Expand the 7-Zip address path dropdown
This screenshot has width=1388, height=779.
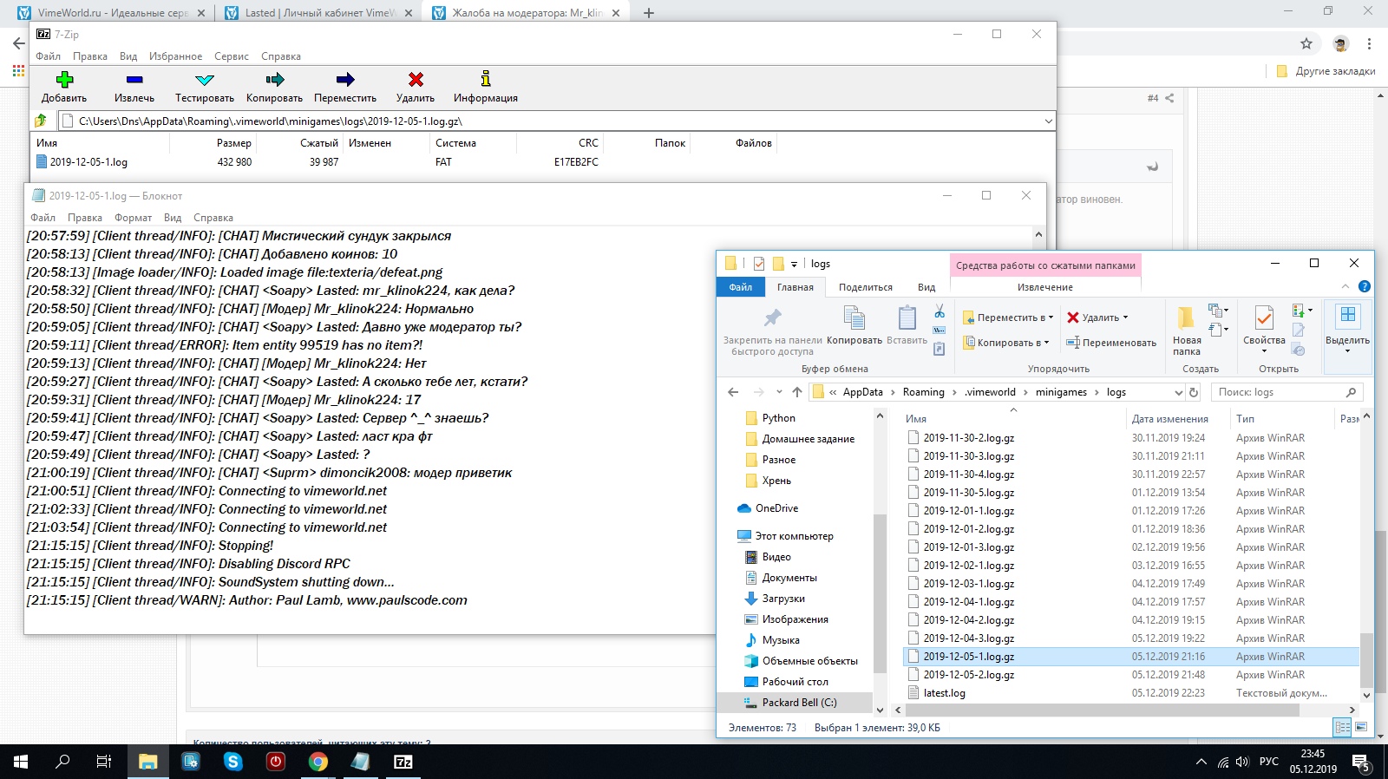(1048, 121)
